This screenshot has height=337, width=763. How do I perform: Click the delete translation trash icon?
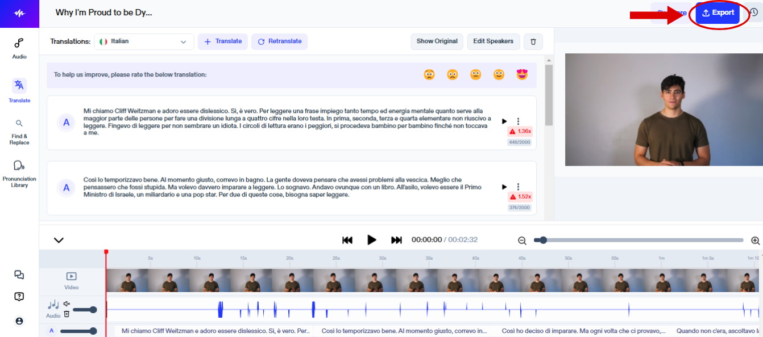click(x=533, y=41)
